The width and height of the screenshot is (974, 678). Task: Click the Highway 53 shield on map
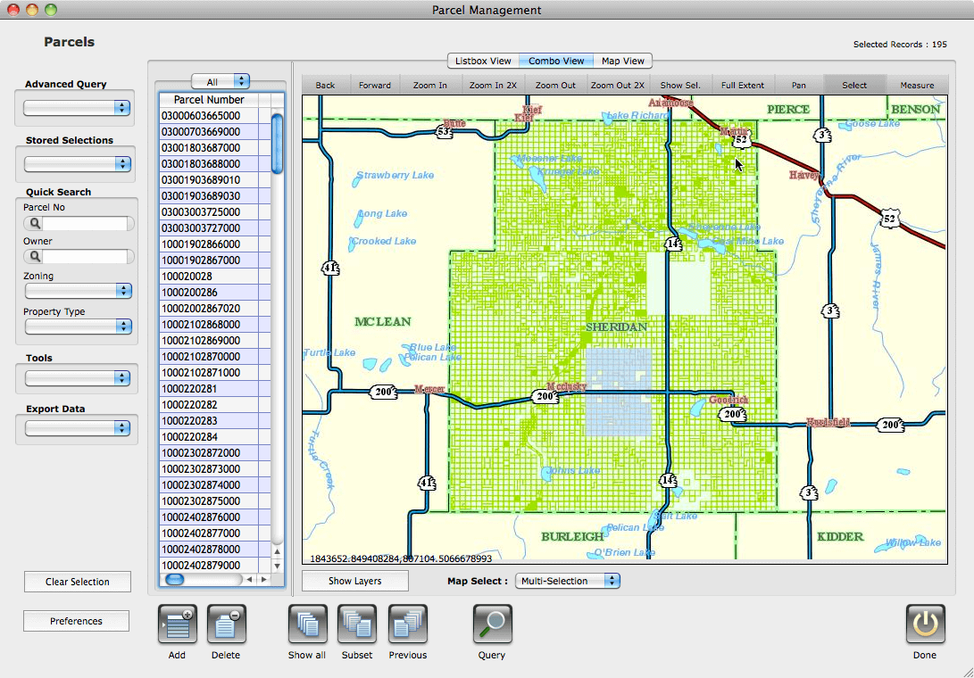coord(443,132)
